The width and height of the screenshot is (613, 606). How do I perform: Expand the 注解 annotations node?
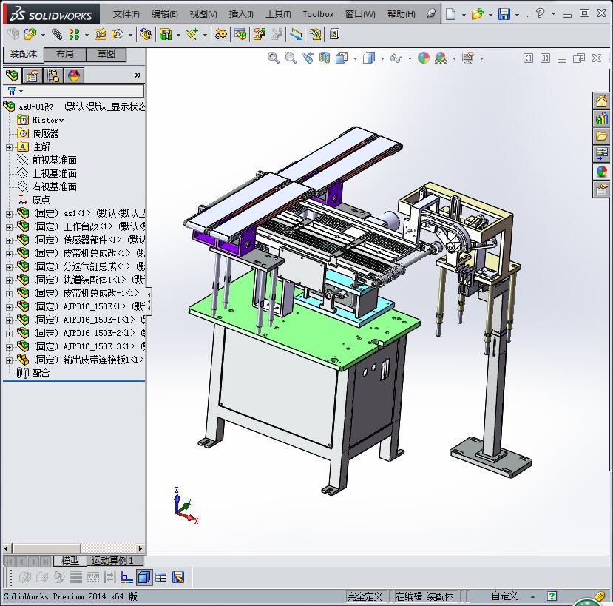(x=9, y=147)
